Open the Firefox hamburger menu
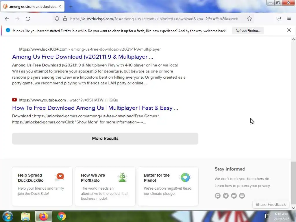This screenshot has height=222, width=296. (x=289, y=18)
